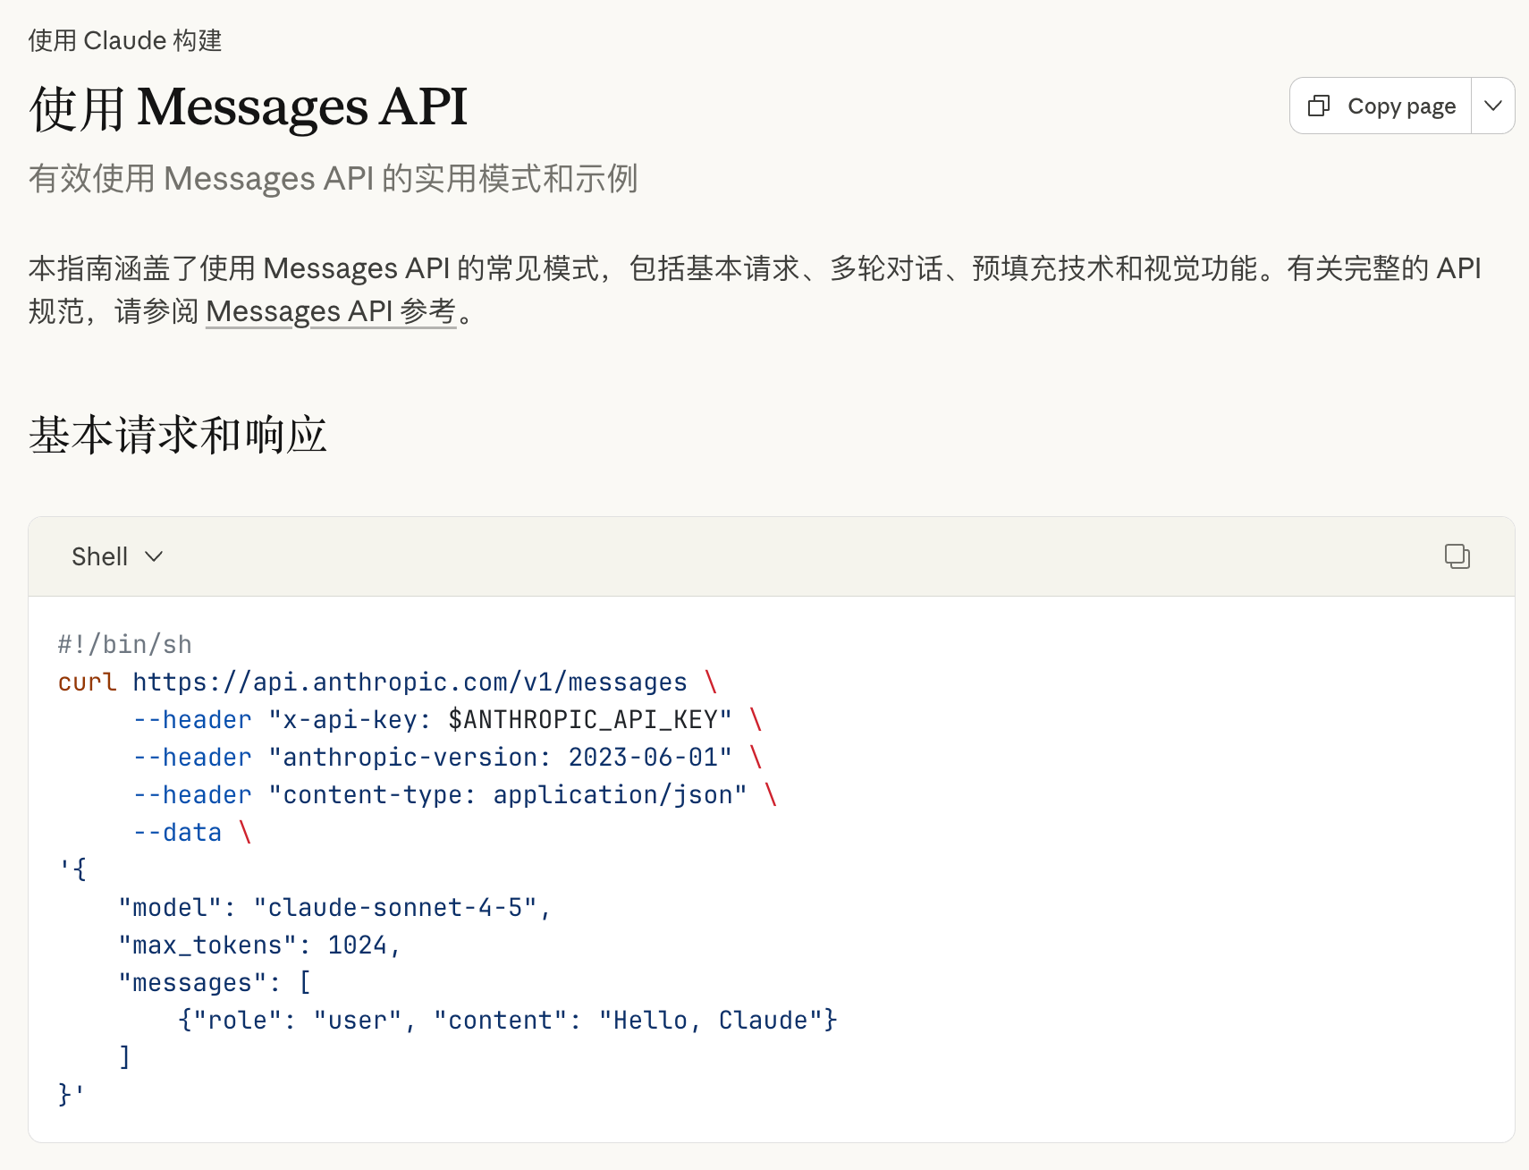Click the curl command keyword
The image size is (1529, 1170).
tap(87, 682)
